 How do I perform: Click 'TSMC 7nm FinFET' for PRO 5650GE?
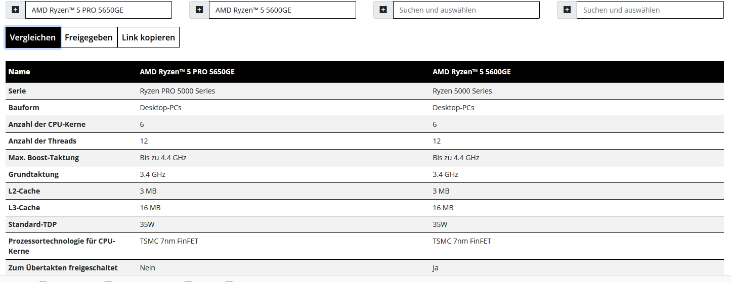169,241
